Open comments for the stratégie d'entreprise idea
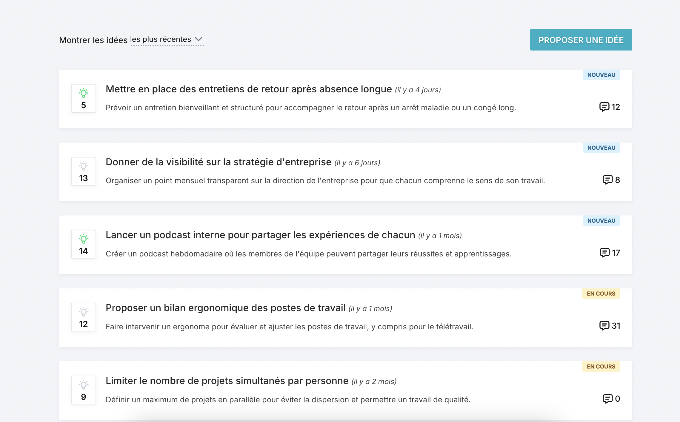 (607, 180)
